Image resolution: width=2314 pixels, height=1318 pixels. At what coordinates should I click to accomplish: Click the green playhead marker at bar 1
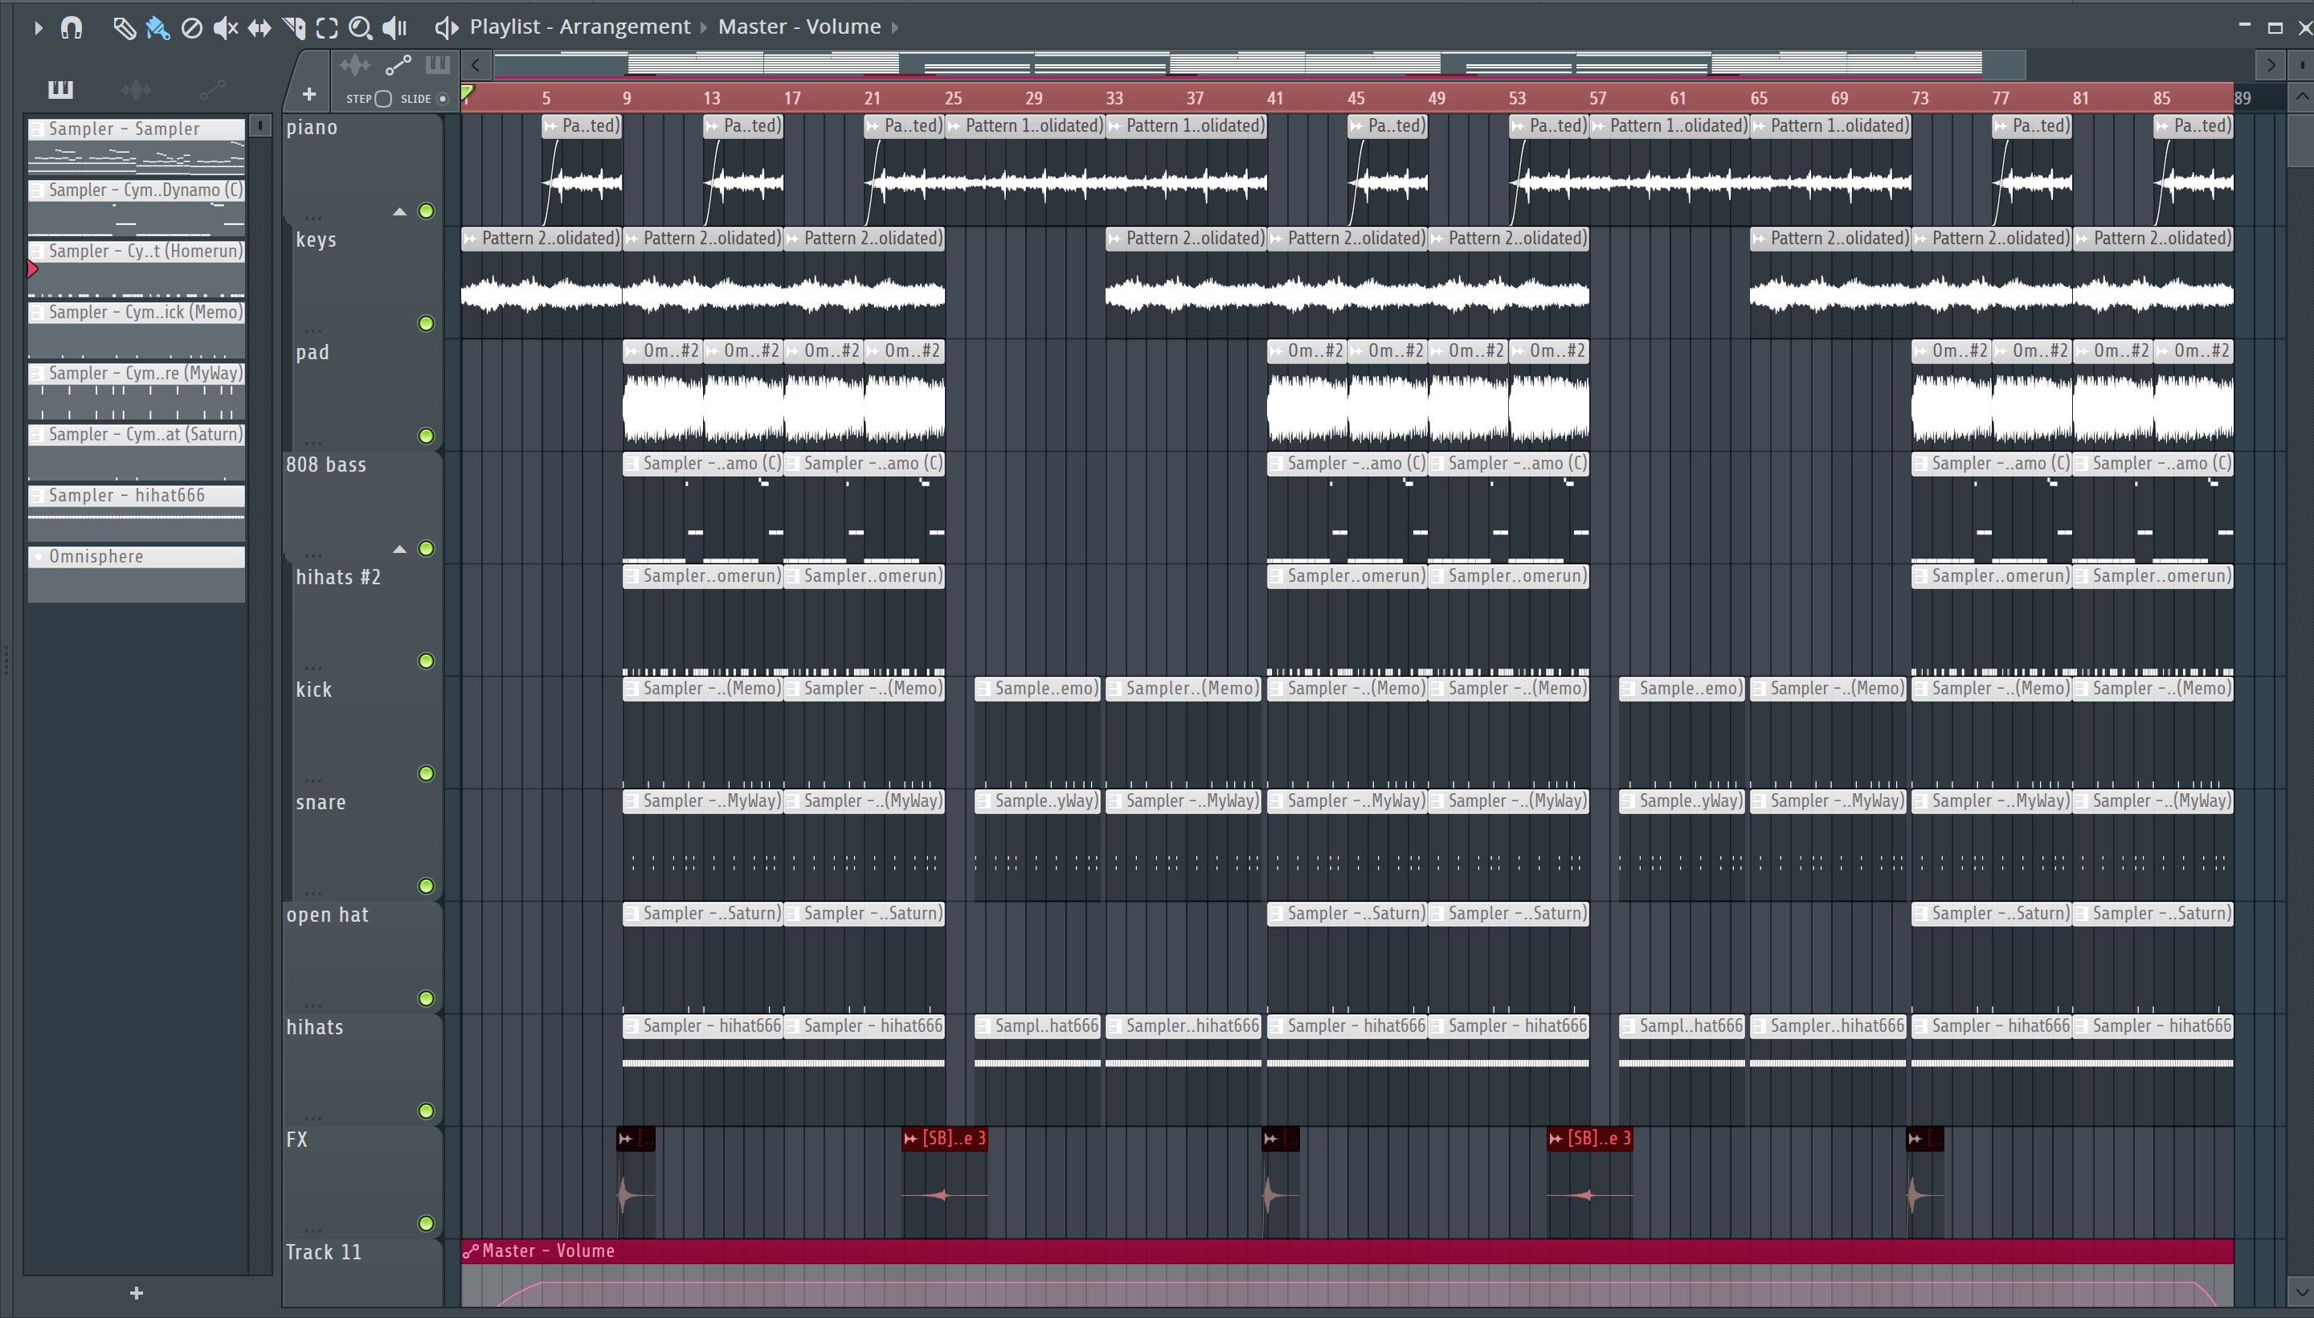click(x=467, y=92)
